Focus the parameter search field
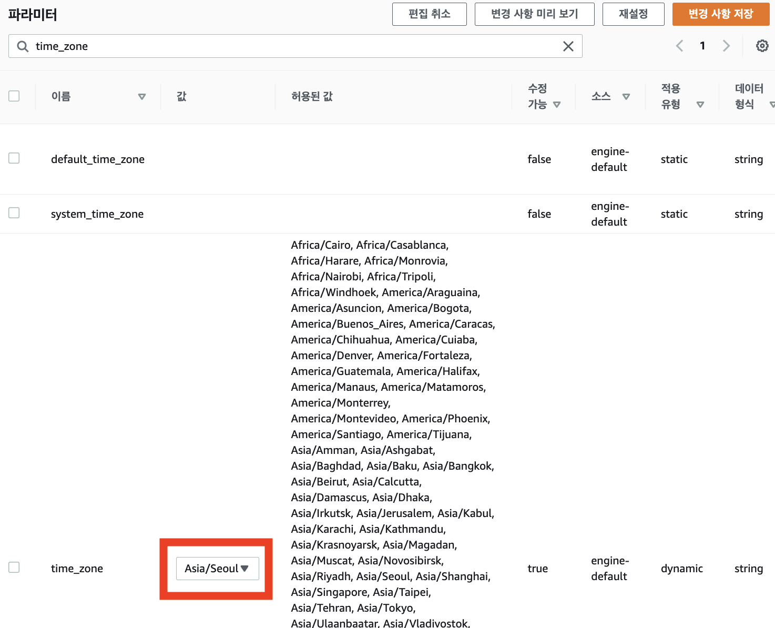775x628 pixels. pyautogui.click(x=295, y=46)
